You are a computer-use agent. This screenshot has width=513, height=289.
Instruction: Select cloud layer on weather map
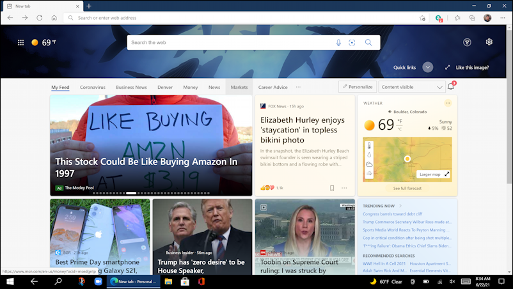click(x=369, y=164)
